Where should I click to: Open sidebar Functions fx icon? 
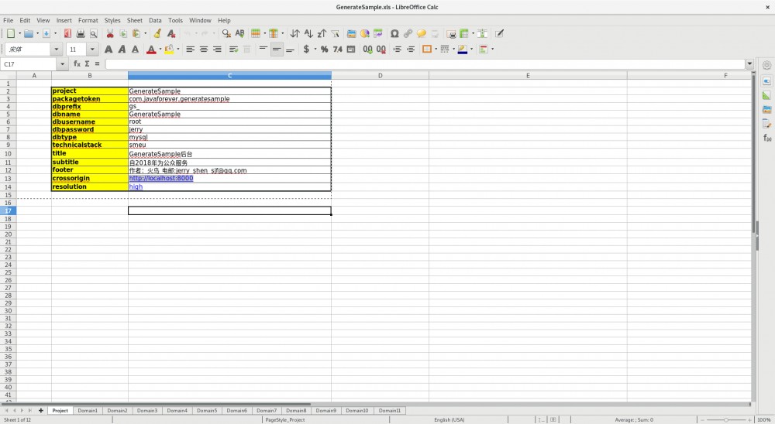(766, 138)
